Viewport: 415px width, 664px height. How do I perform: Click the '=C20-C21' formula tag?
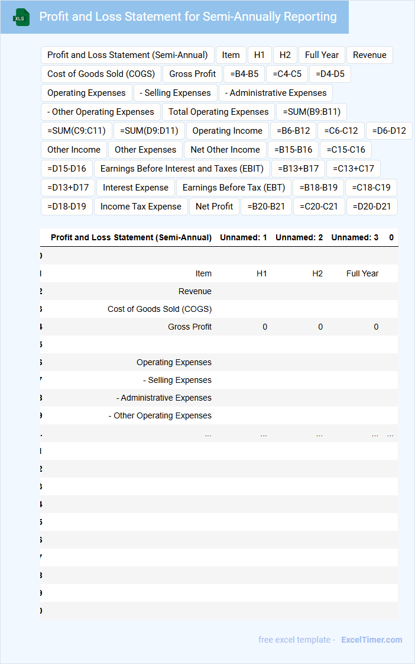319,207
